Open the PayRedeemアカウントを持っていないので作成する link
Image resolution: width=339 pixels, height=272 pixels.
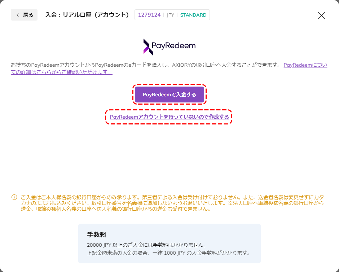(169, 117)
